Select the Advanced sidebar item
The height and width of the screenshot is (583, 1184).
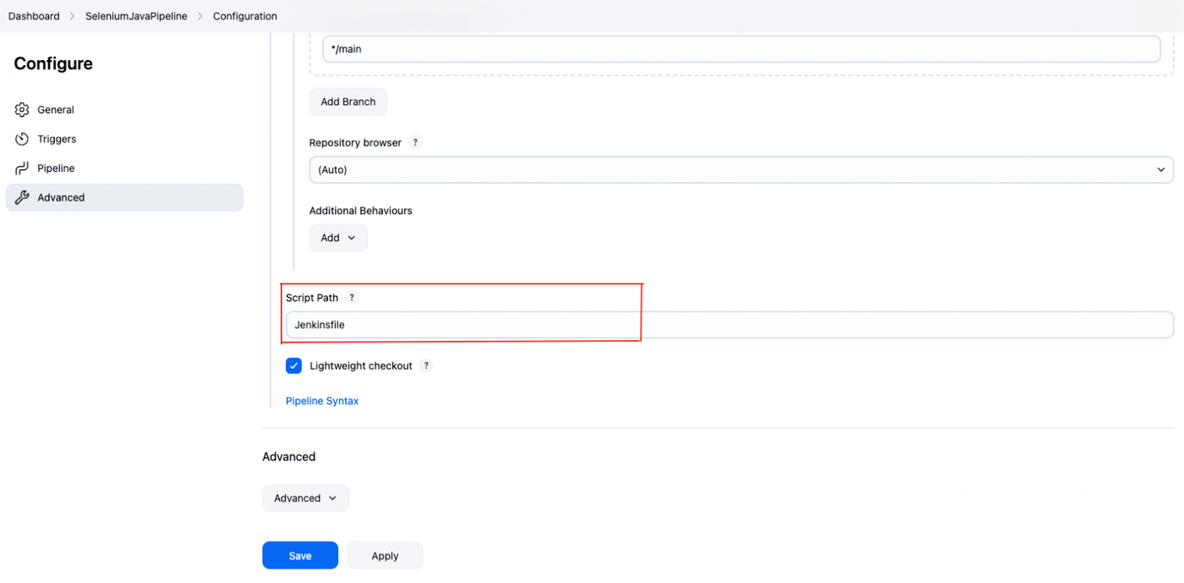(x=124, y=197)
